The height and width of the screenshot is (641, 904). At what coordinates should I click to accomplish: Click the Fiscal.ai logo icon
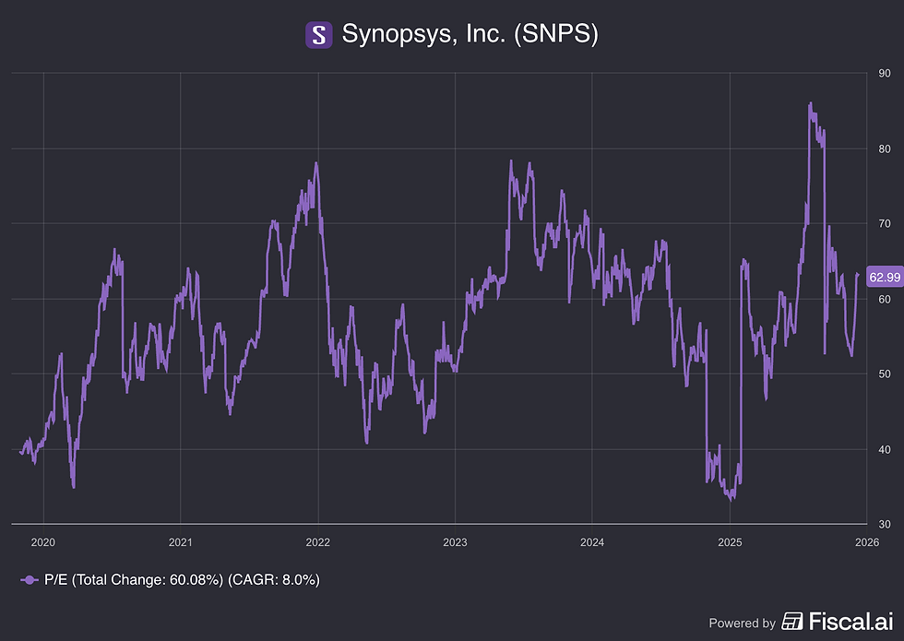click(792, 622)
